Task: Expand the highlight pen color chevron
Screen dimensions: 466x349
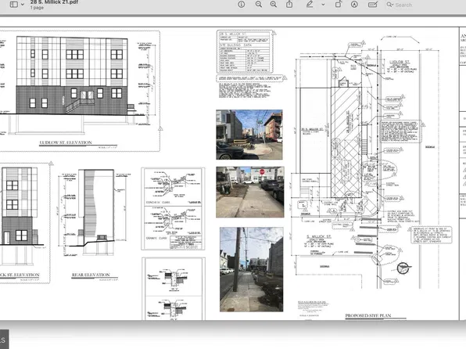Action: (323, 5)
